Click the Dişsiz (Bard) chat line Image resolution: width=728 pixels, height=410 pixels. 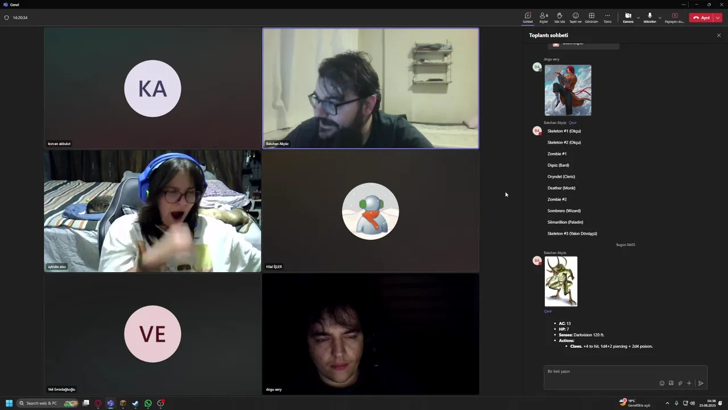tap(558, 165)
